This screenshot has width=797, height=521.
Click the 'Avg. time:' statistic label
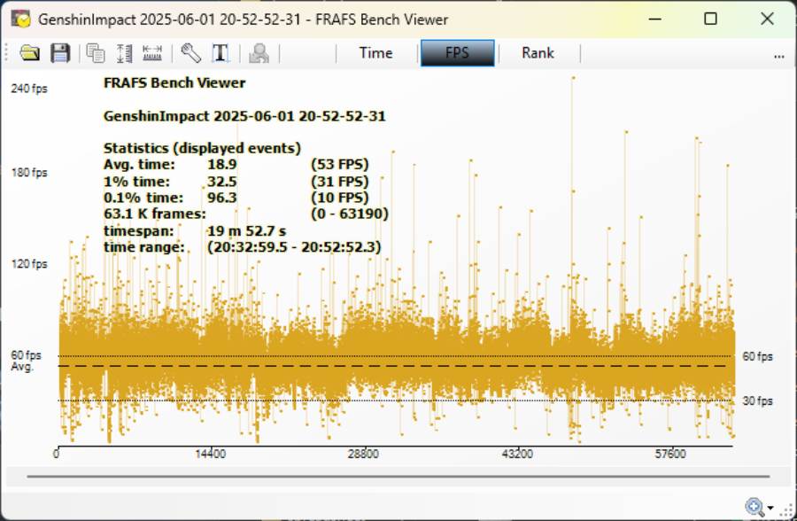(139, 164)
